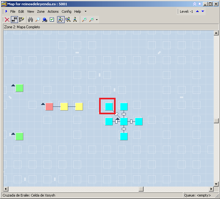The height and width of the screenshot is (199, 220).
Task: Open the Zone menu
Action: (x=41, y=11)
